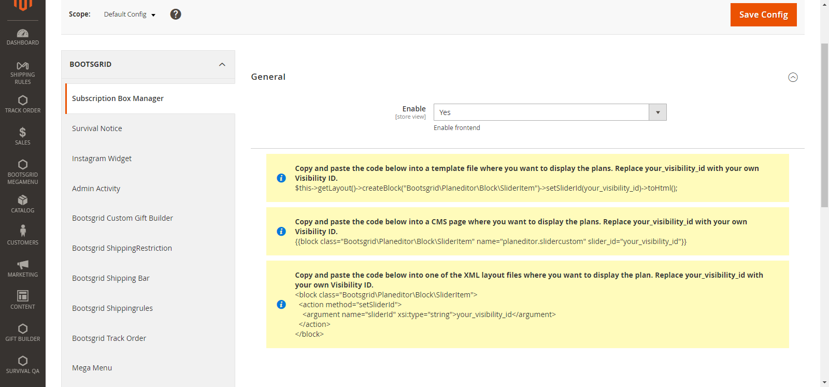829x387 pixels.
Task: Open Survival QA sidebar item
Action: click(23, 365)
